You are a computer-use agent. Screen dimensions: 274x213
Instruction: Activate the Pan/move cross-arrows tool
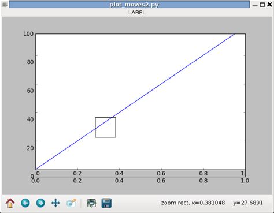[x=55, y=203]
